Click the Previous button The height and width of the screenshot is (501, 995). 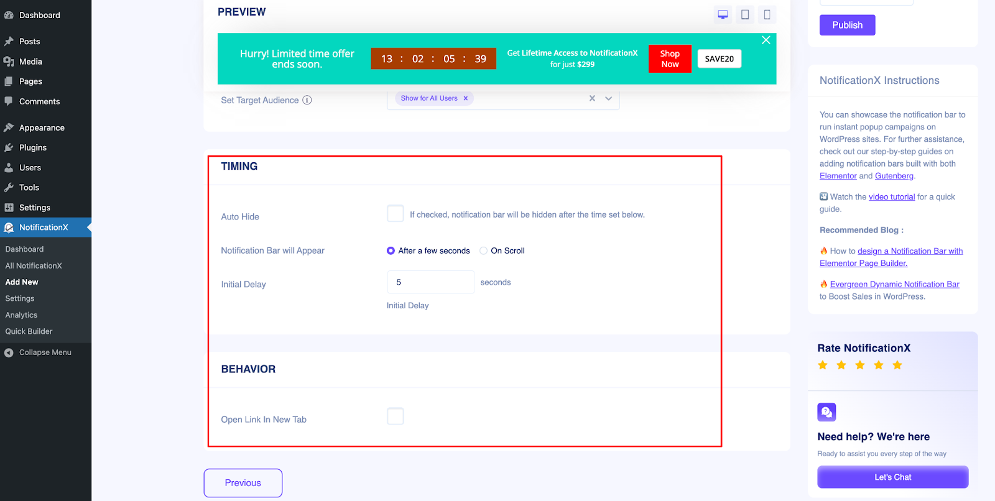tap(243, 483)
